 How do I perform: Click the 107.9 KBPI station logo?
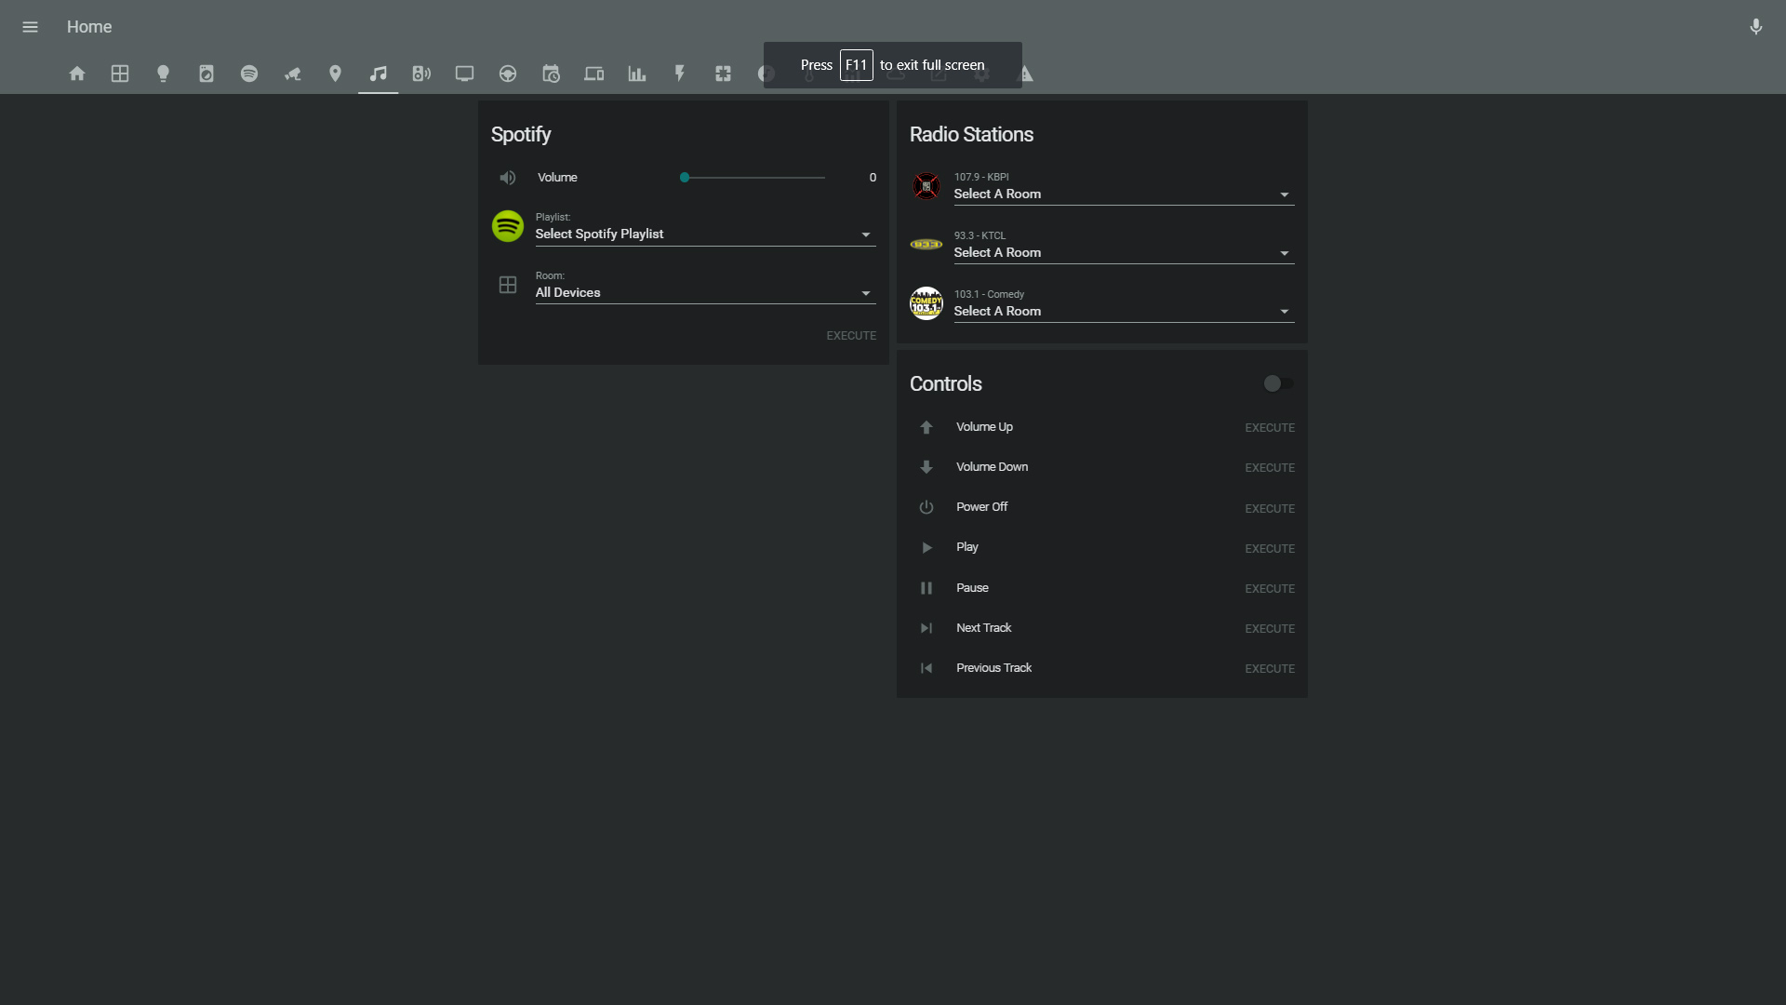pyautogui.click(x=926, y=186)
